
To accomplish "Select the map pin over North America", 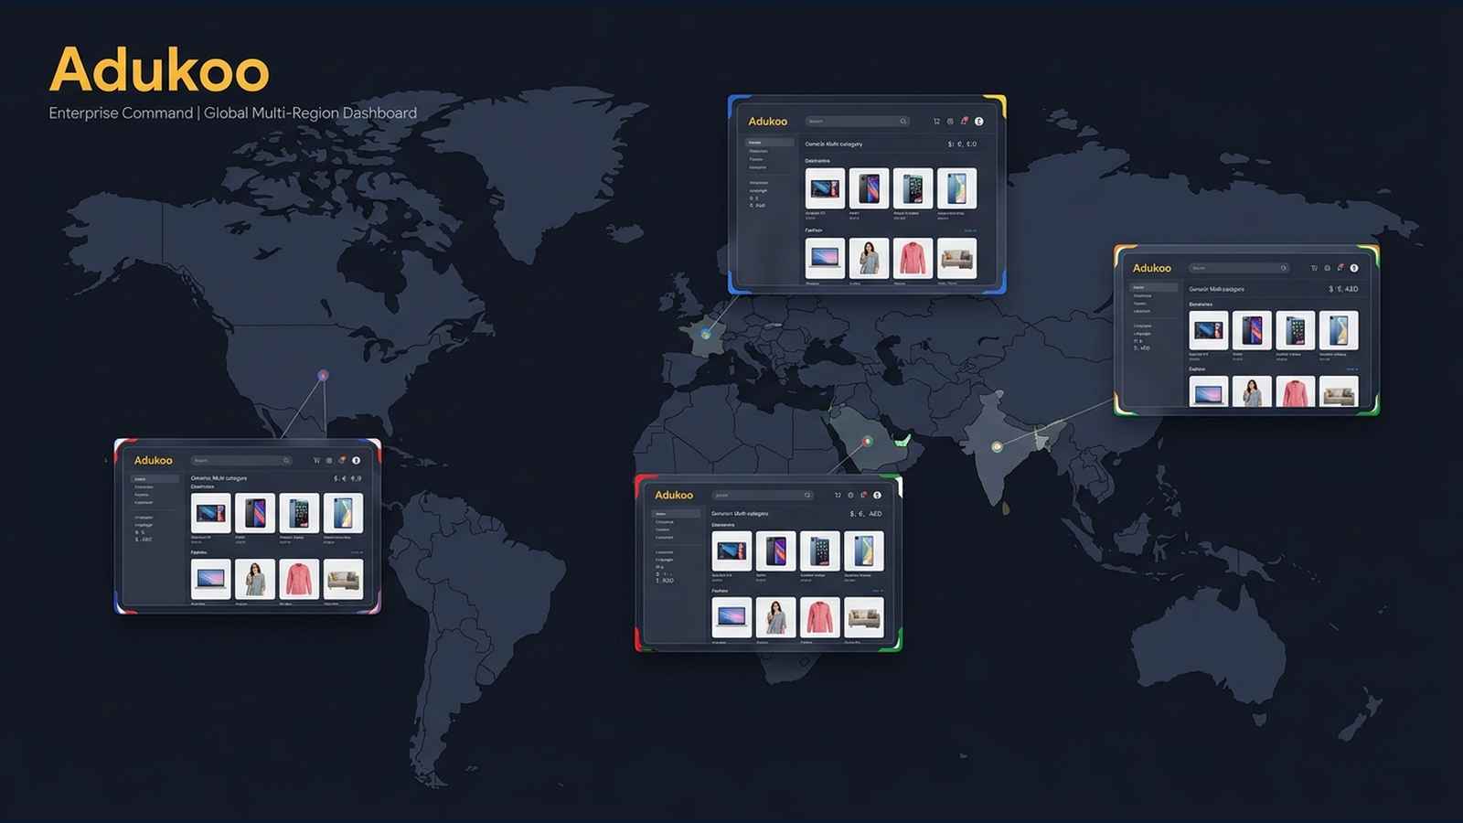I will point(323,375).
